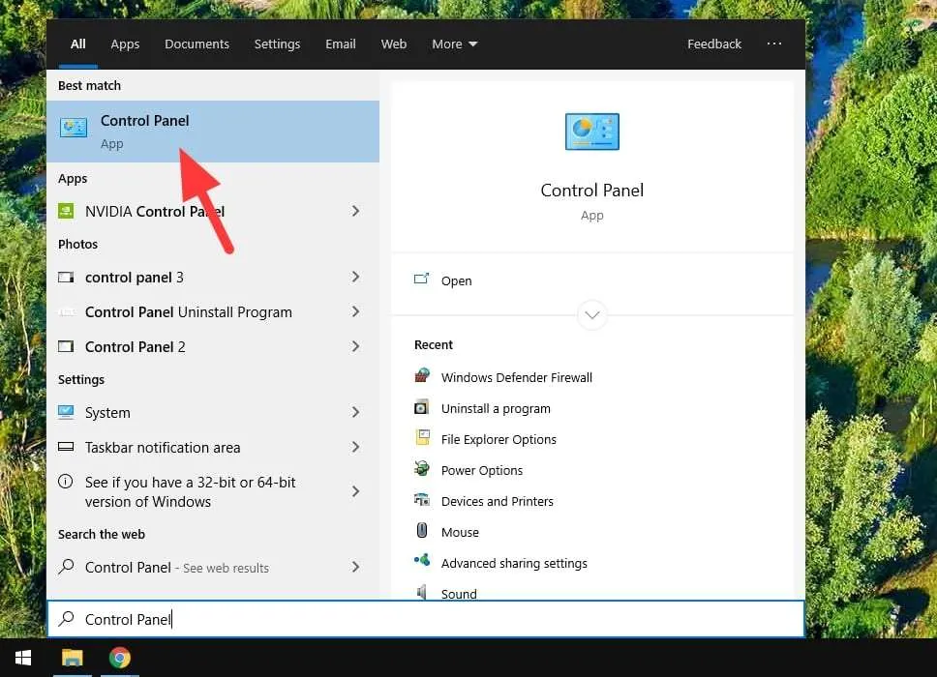Switch to the Apps filter tab
Screen dimensions: 937x677
pyautogui.click(x=125, y=44)
